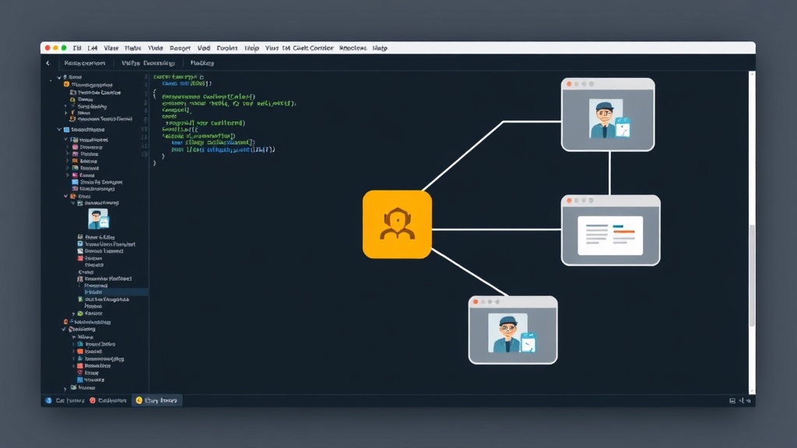Click the orange square icon on second tree row
Image resolution: width=797 pixels, height=448 pixels.
pyautogui.click(x=67, y=85)
